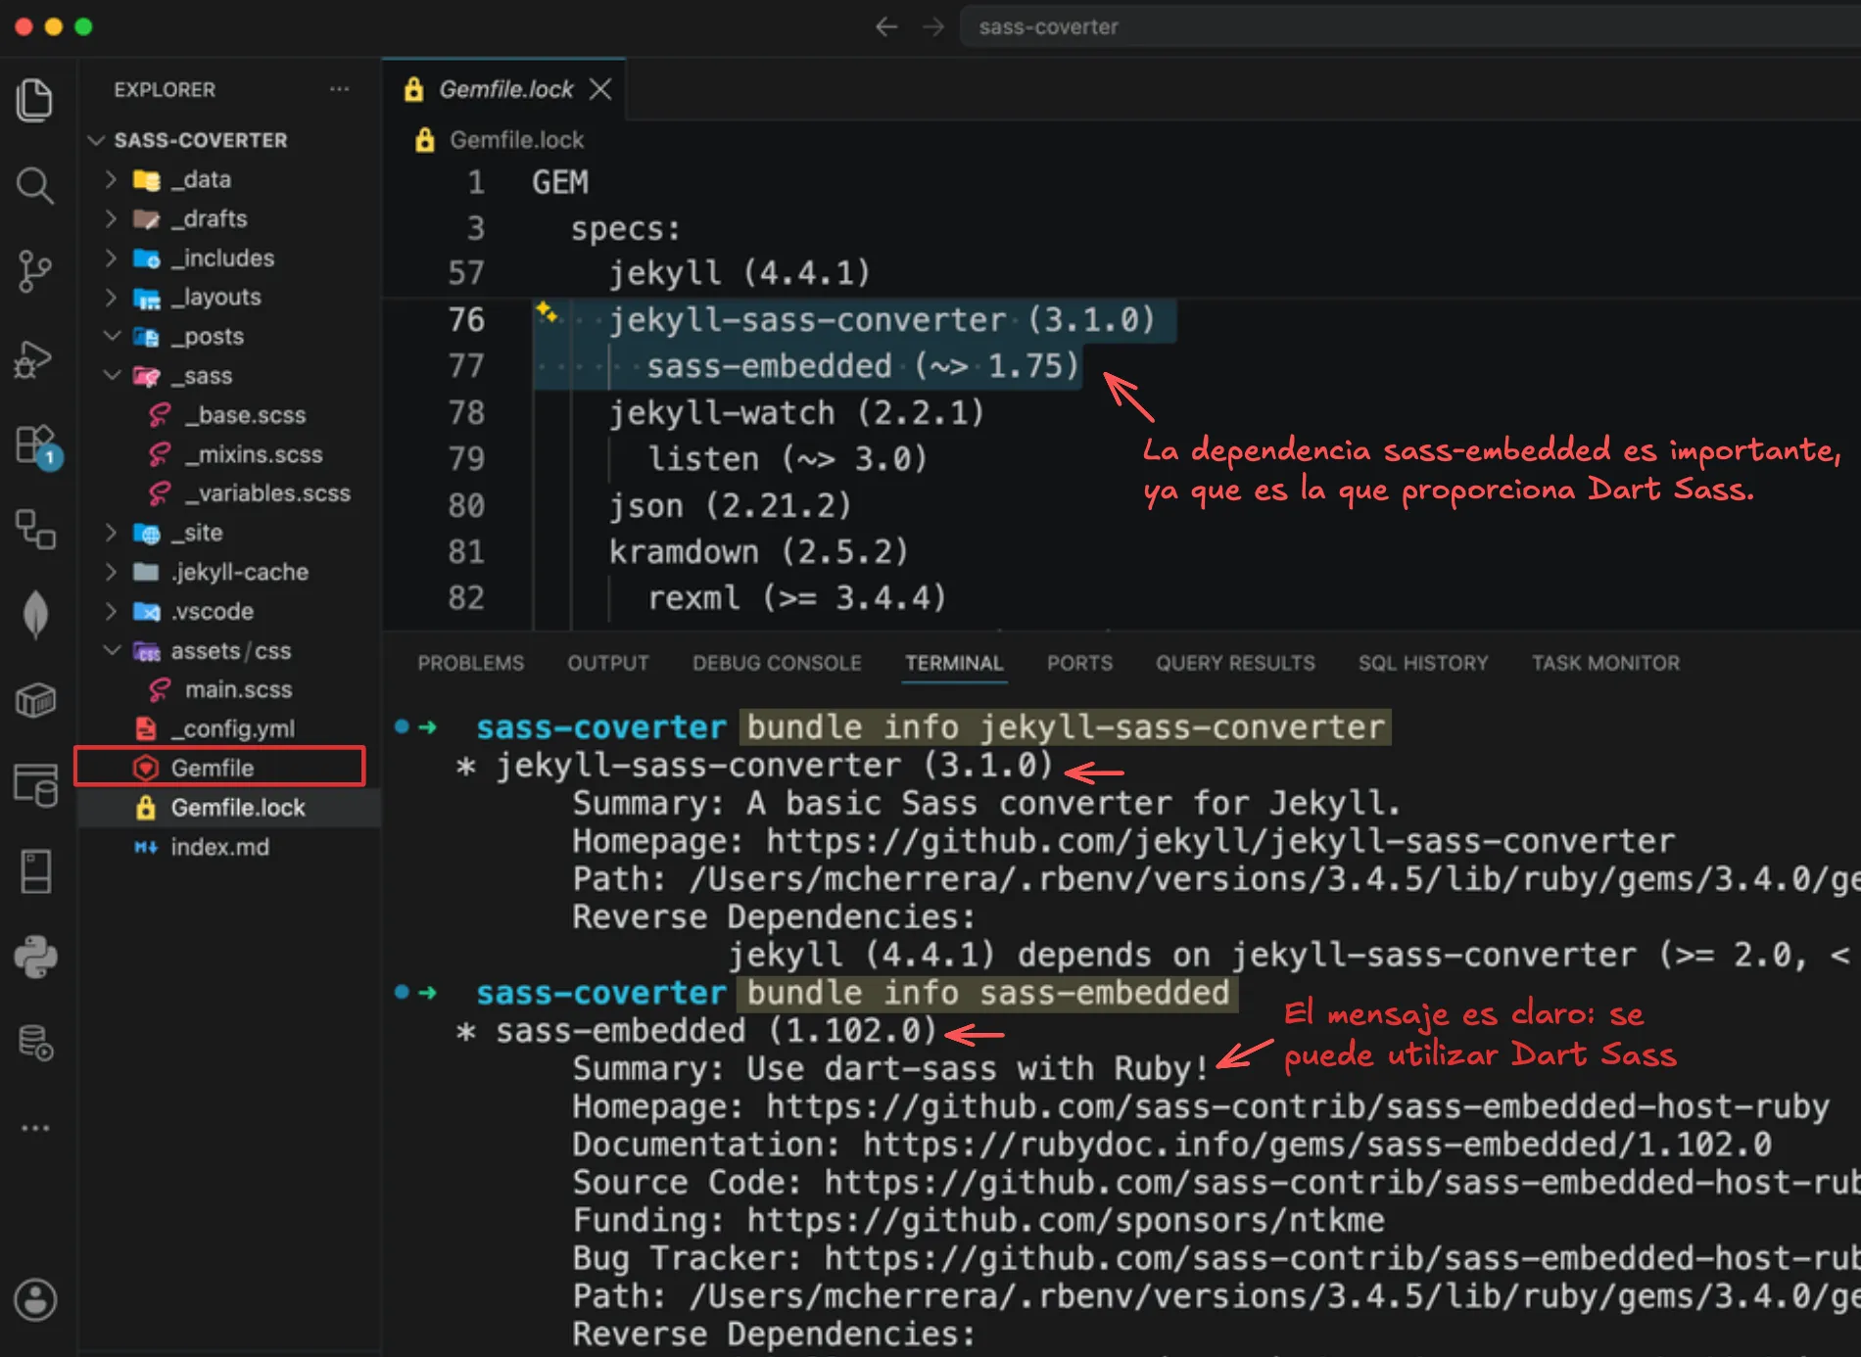1861x1357 pixels.
Task: Click the command center search box
Action: 1408,26
